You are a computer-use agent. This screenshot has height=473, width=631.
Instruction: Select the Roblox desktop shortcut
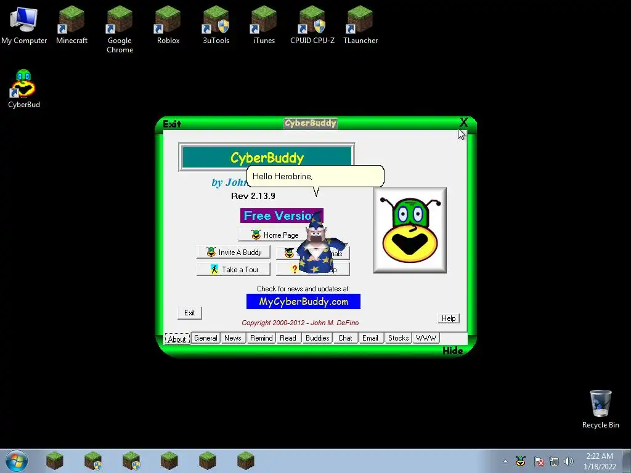click(168, 25)
